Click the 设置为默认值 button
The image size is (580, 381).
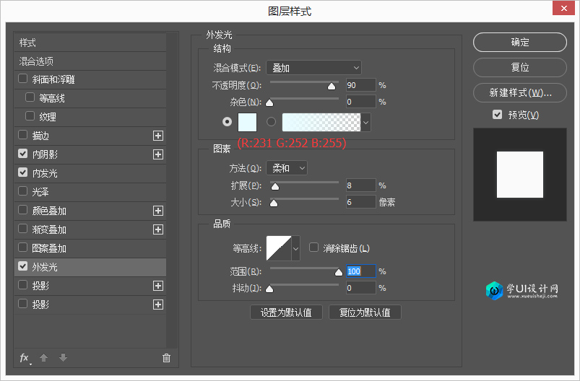pyautogui.click(x=286, y=312)
